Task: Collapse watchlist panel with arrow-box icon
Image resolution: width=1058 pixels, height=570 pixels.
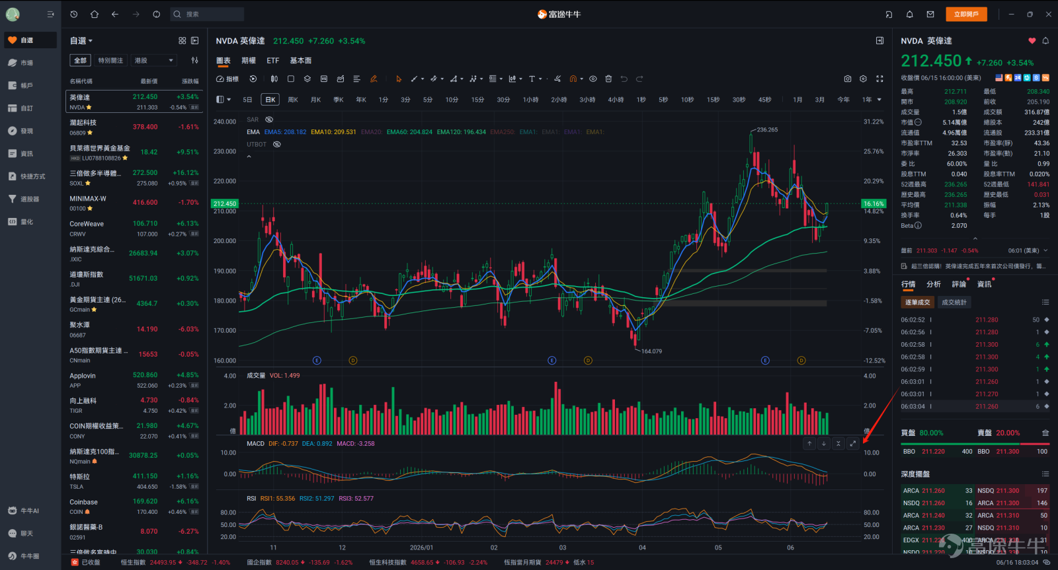Action: (x=195, y=40)
